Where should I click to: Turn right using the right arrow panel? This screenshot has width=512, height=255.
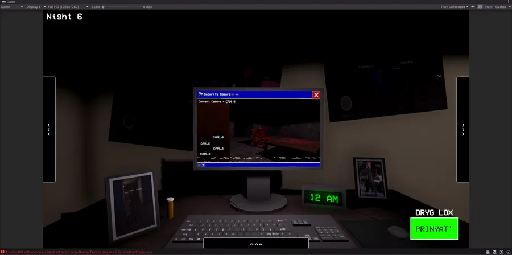tap(463, 129)
